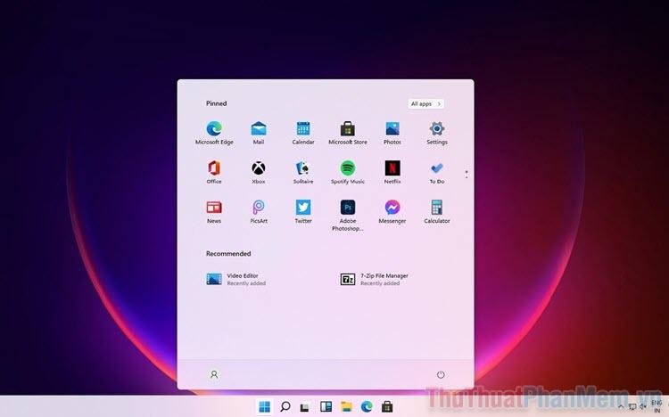Image resolution: width=669 pixels, height=417 pixels.
Task: Launch Netflix
Action: click(392, 172)
